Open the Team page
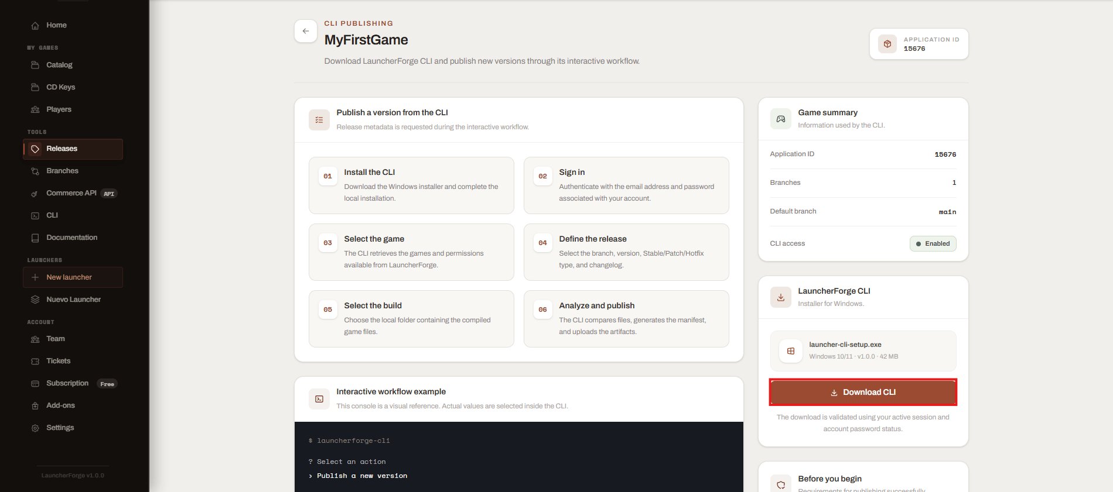This screenshot has height=492, width=1113. [73, 339]
